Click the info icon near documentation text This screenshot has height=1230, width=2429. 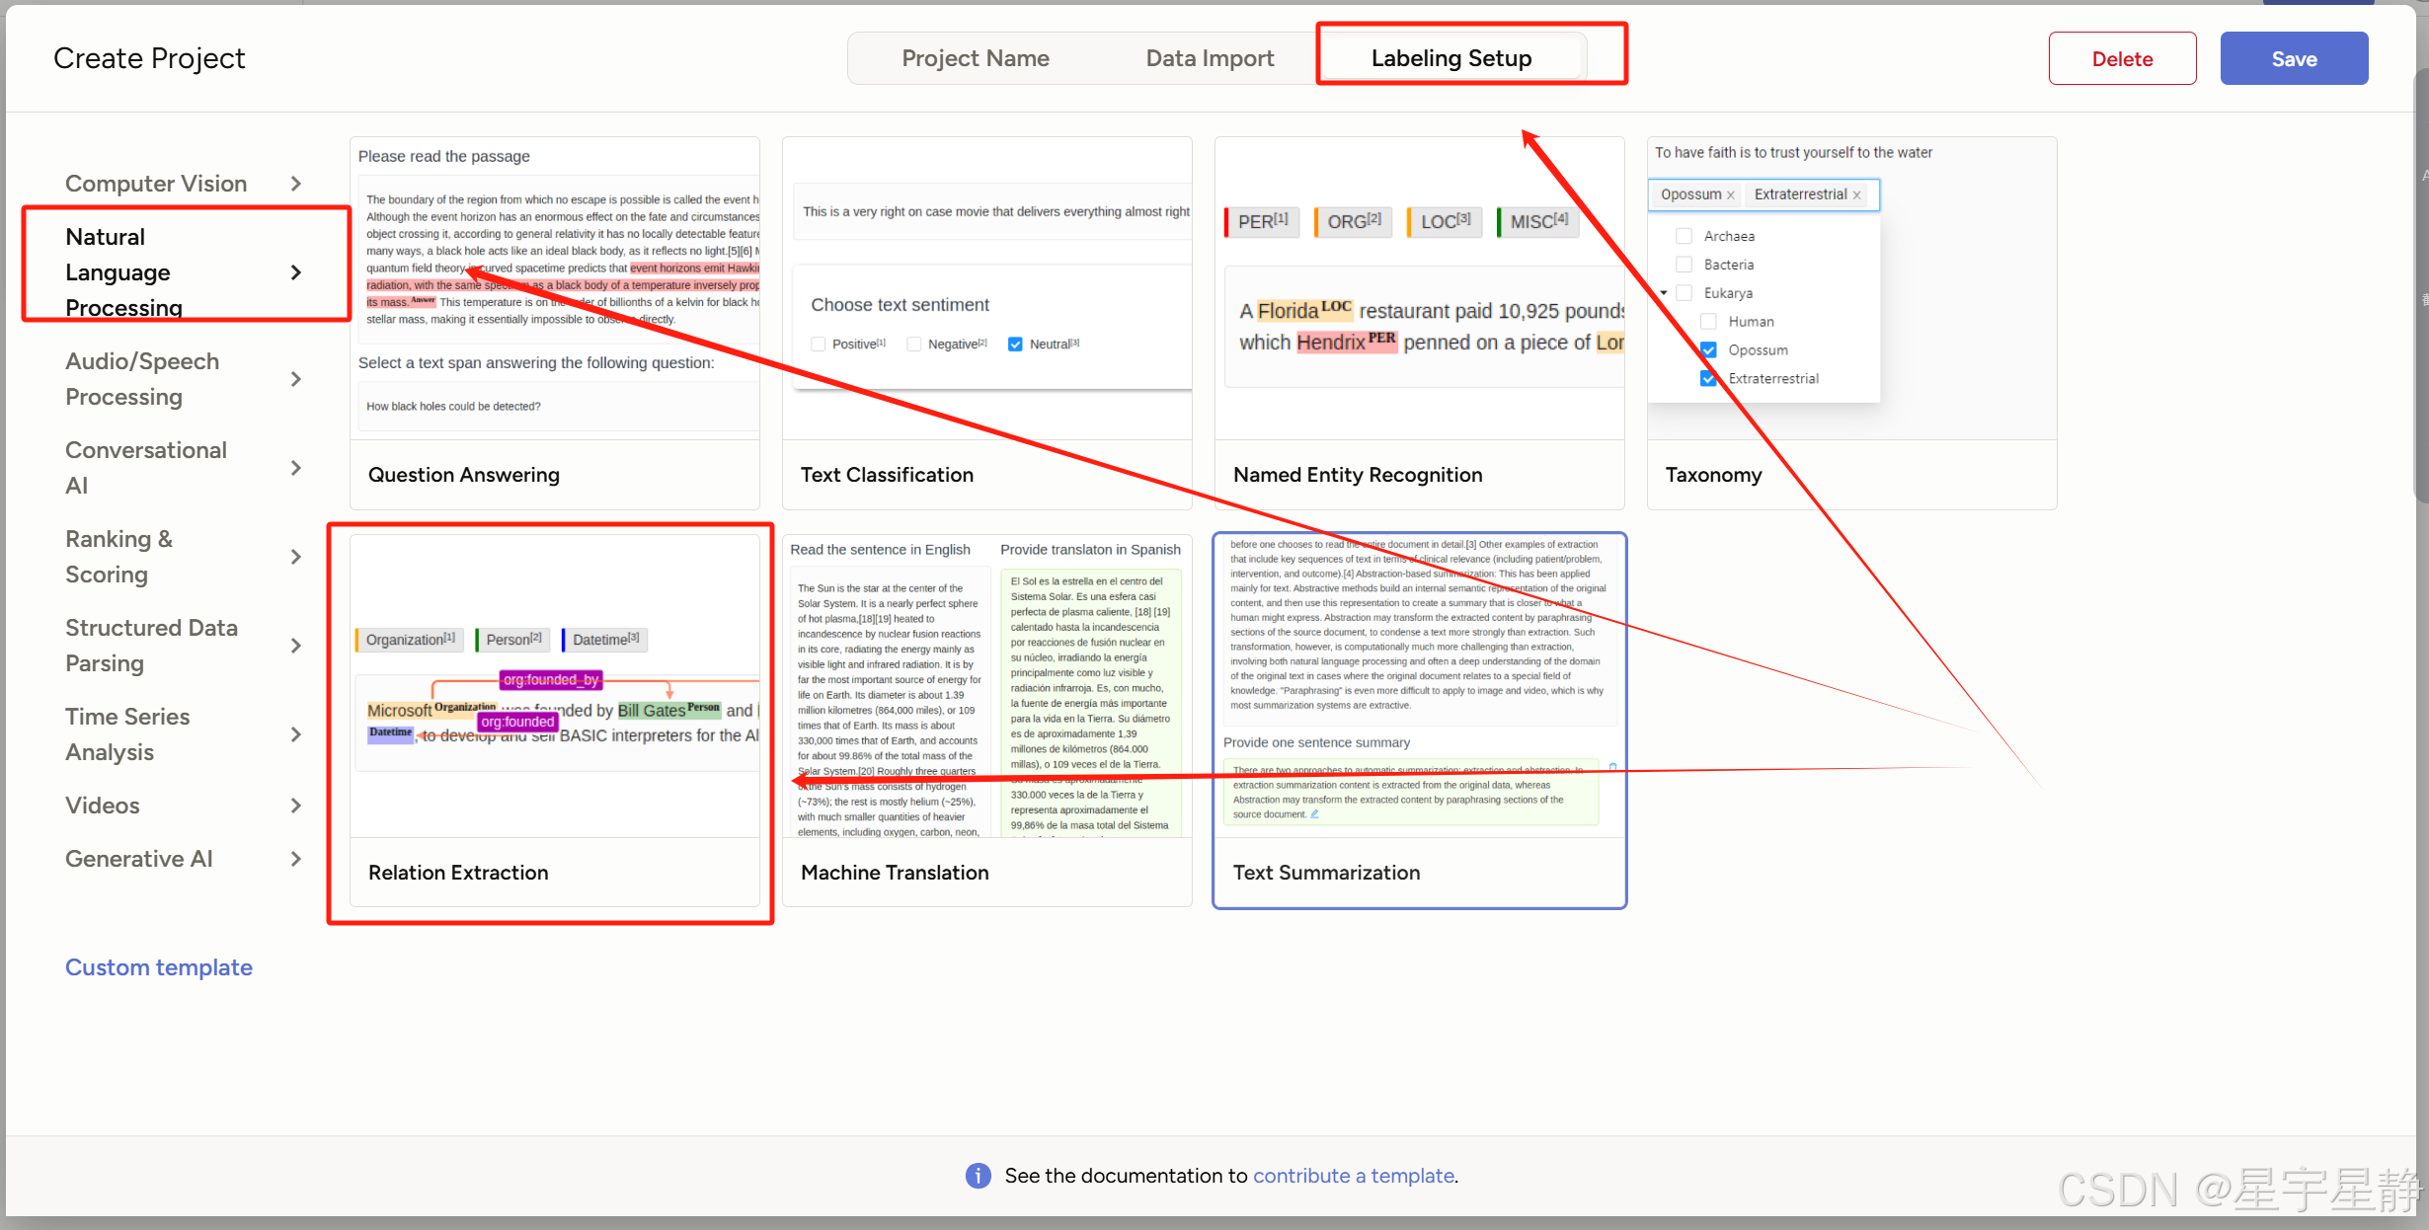(x=978, y=1176)
